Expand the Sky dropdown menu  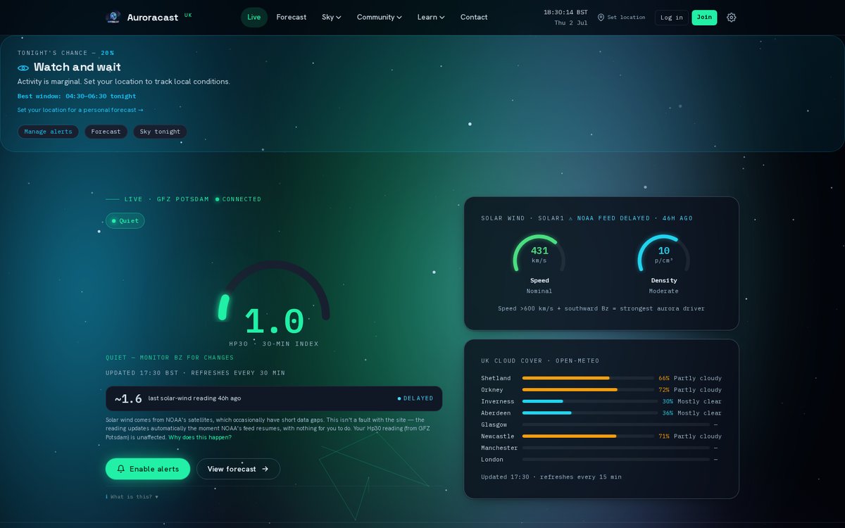pyautogui.click(x=332, y=18)
